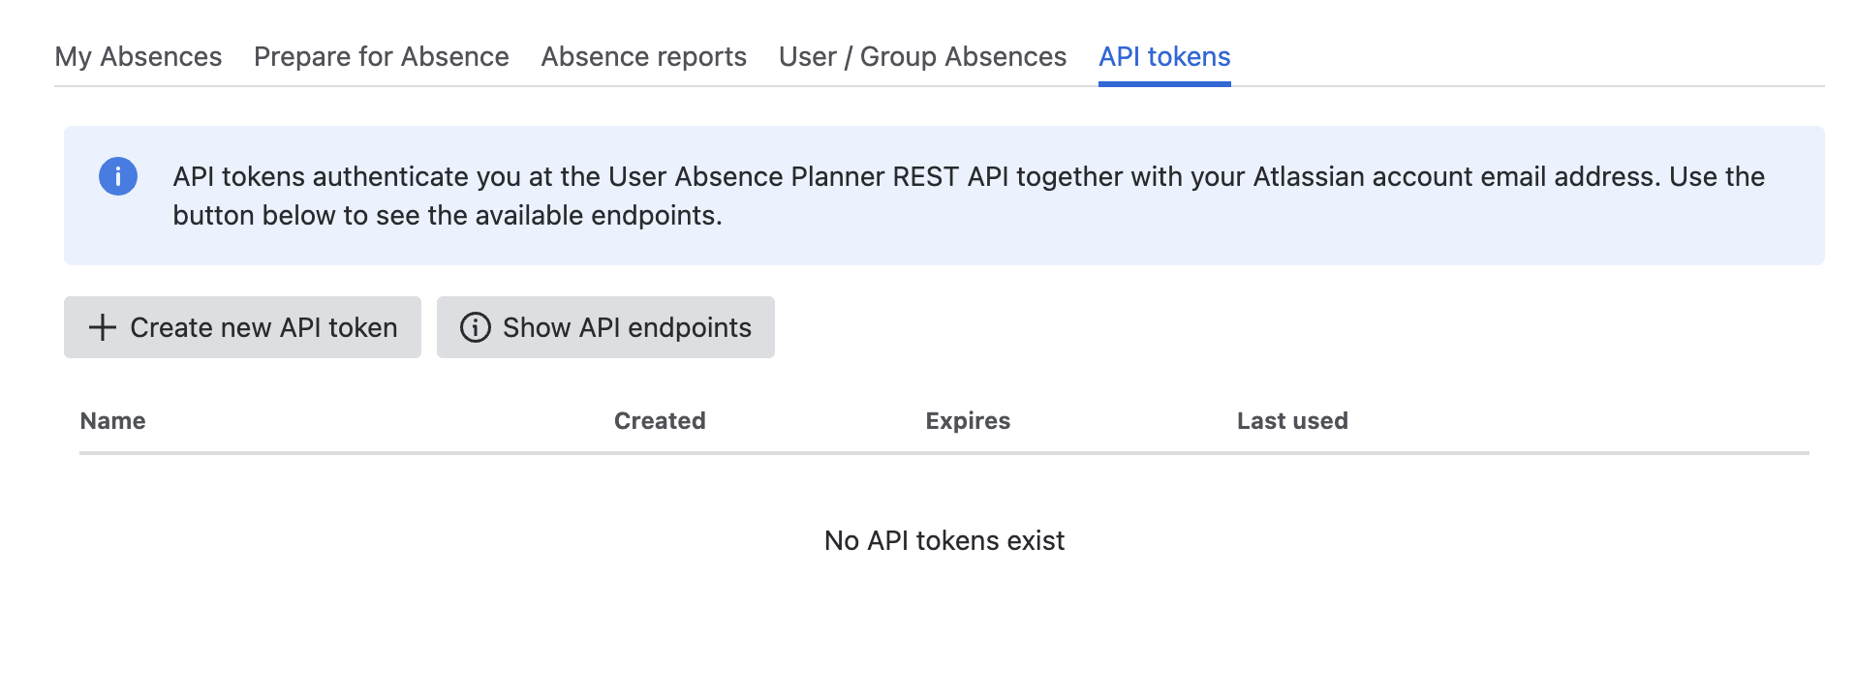Click the circled info icon beside Show API endpoints
The image size is (1856, 699).
(x=475, y=327)
